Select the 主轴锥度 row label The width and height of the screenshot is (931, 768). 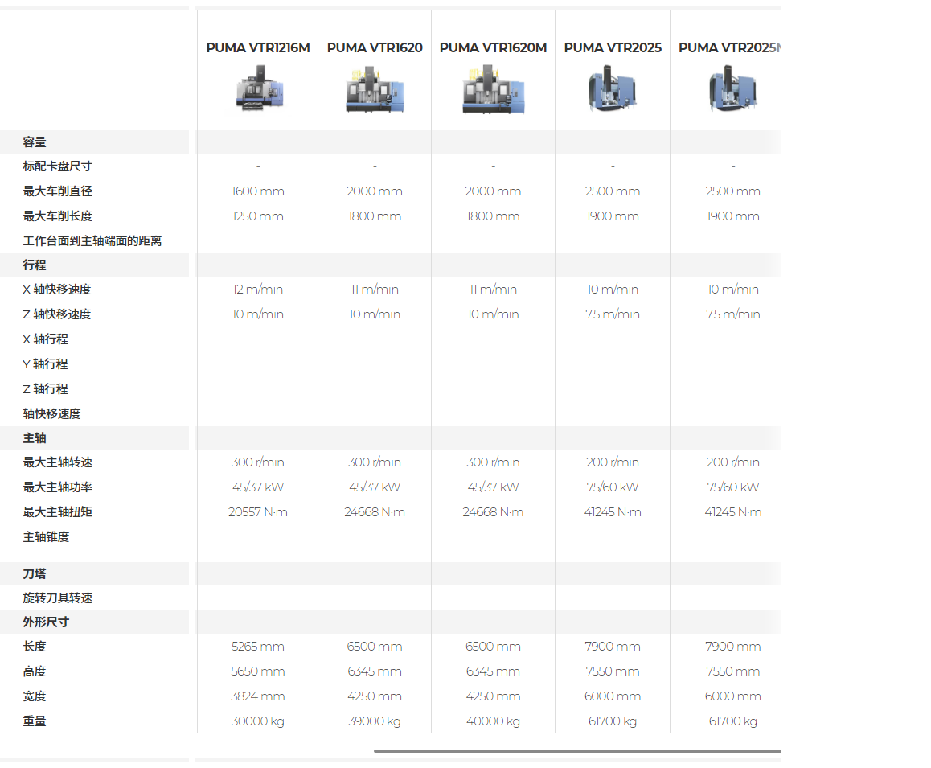coord(46,537)
